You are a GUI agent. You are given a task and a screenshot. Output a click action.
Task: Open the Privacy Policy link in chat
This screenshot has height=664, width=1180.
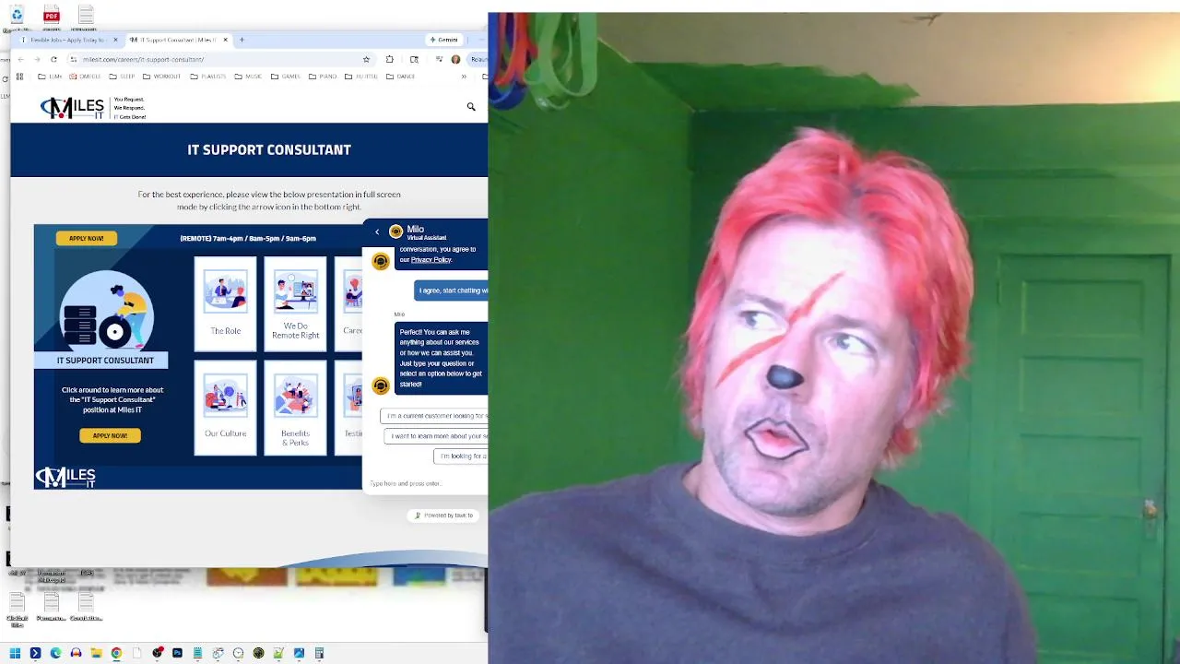(x=431, y=260)
